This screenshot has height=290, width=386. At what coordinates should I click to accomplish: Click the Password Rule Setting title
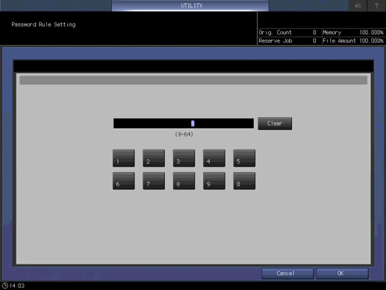[x=43, y=25]
